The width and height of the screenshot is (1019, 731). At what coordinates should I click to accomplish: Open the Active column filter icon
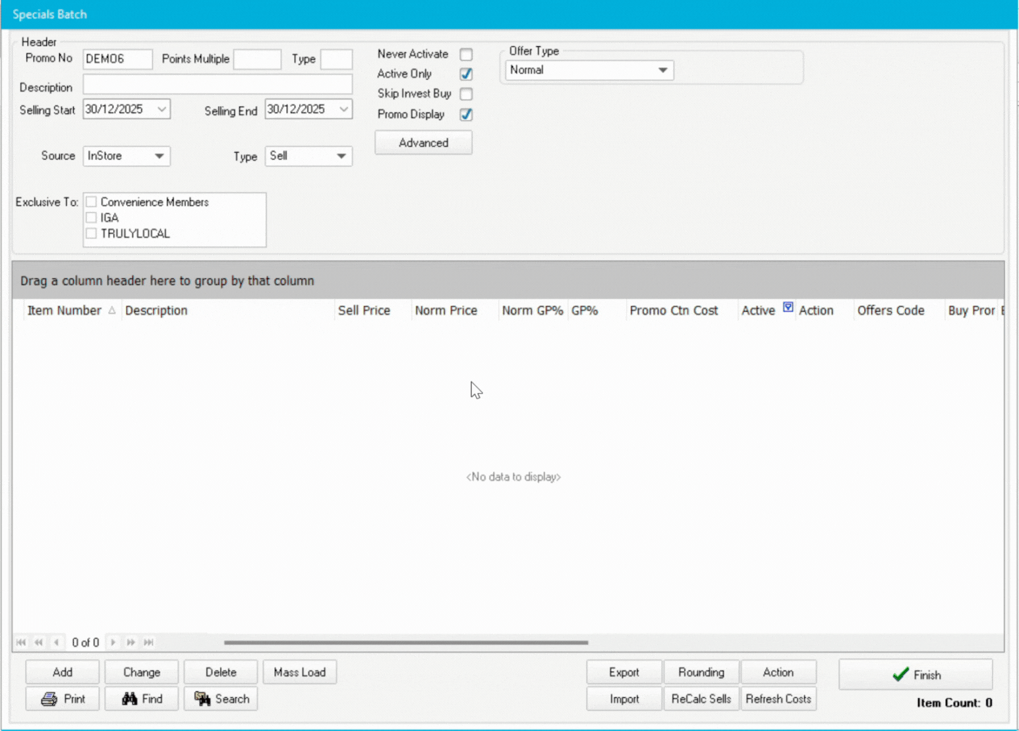(x=788, y=307)
